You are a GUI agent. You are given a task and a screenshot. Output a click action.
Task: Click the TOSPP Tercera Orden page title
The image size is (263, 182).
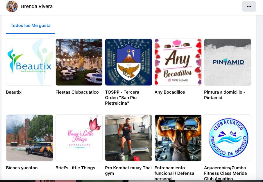122,98
